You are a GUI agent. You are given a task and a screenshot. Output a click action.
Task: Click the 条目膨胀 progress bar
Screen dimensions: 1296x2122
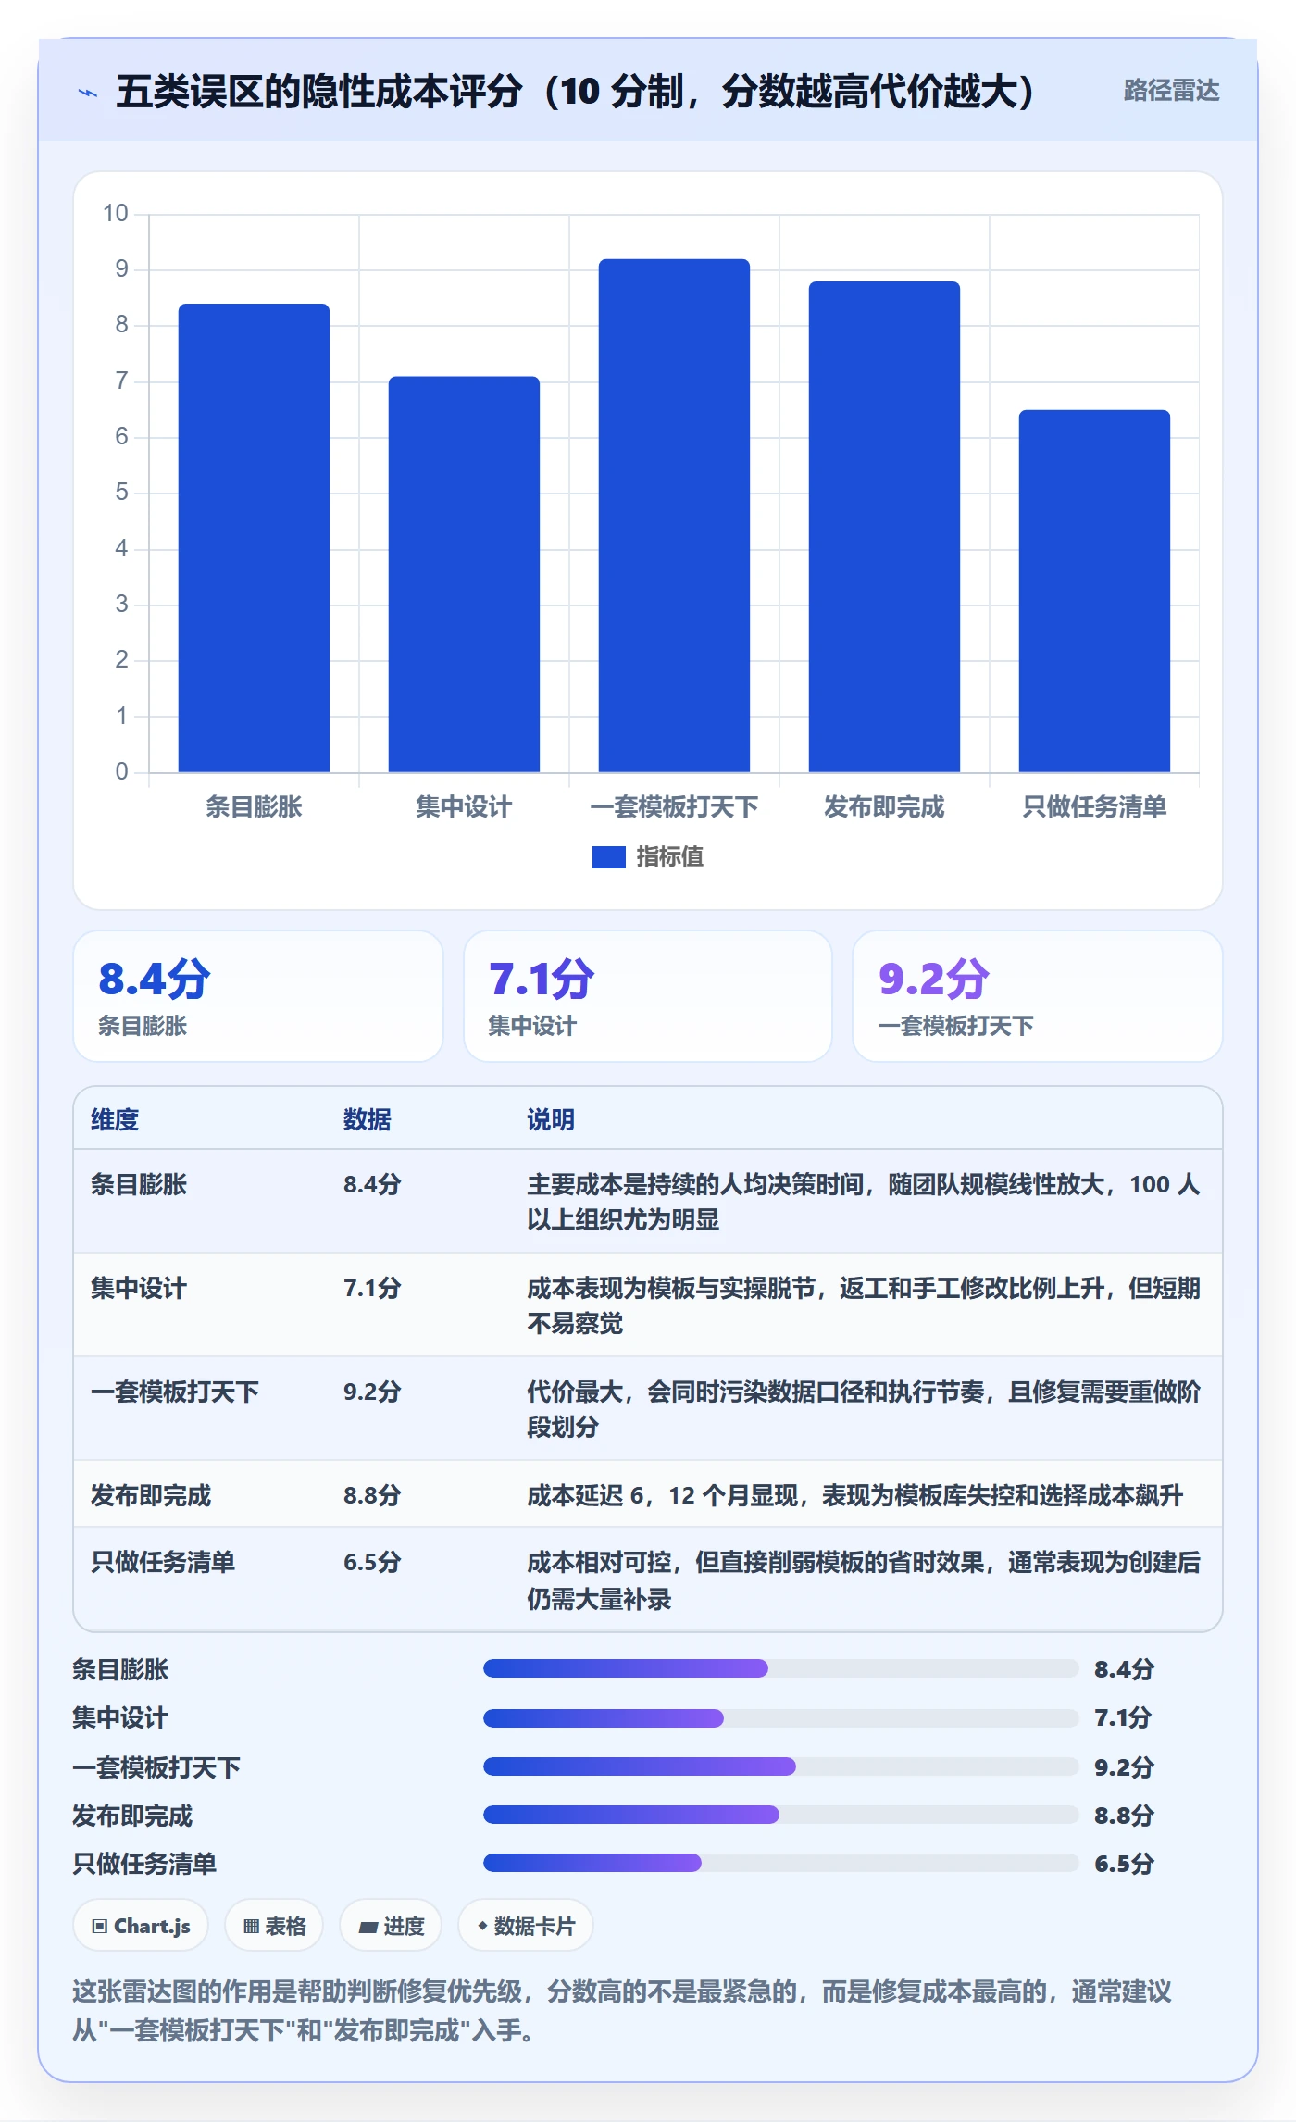click(780, 1668)
